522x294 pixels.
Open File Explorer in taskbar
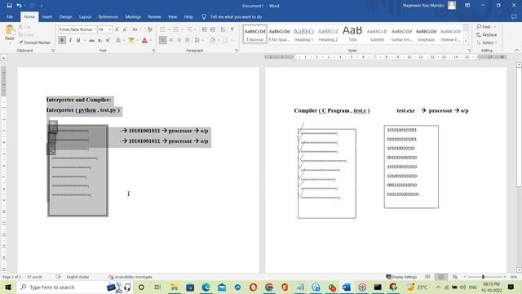[x=174, y=287]
